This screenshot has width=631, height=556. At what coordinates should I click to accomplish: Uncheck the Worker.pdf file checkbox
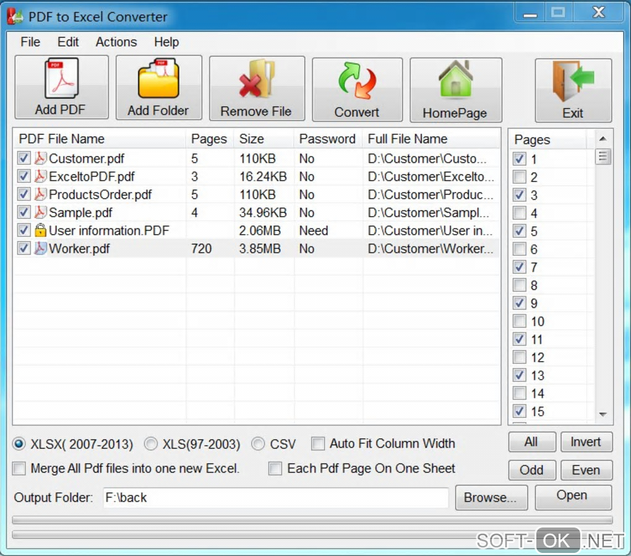[24, 248]
